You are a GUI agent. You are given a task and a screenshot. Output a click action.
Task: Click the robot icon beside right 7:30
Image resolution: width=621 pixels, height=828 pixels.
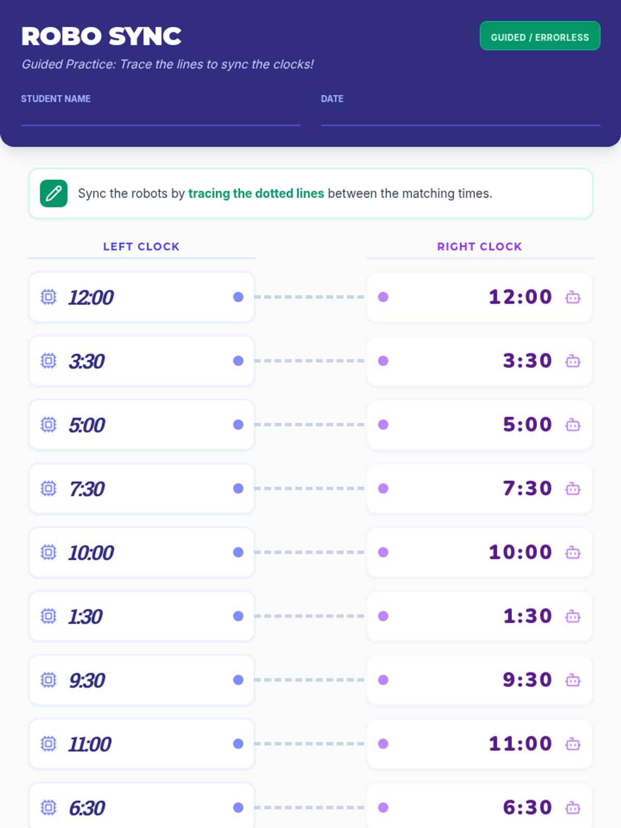(573, 489)
